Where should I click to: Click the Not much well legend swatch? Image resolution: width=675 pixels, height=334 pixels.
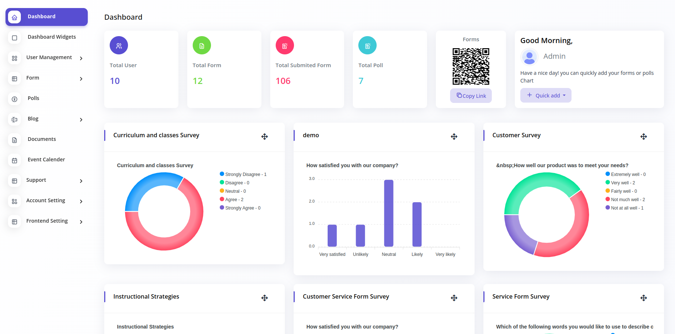coord(608,199)
